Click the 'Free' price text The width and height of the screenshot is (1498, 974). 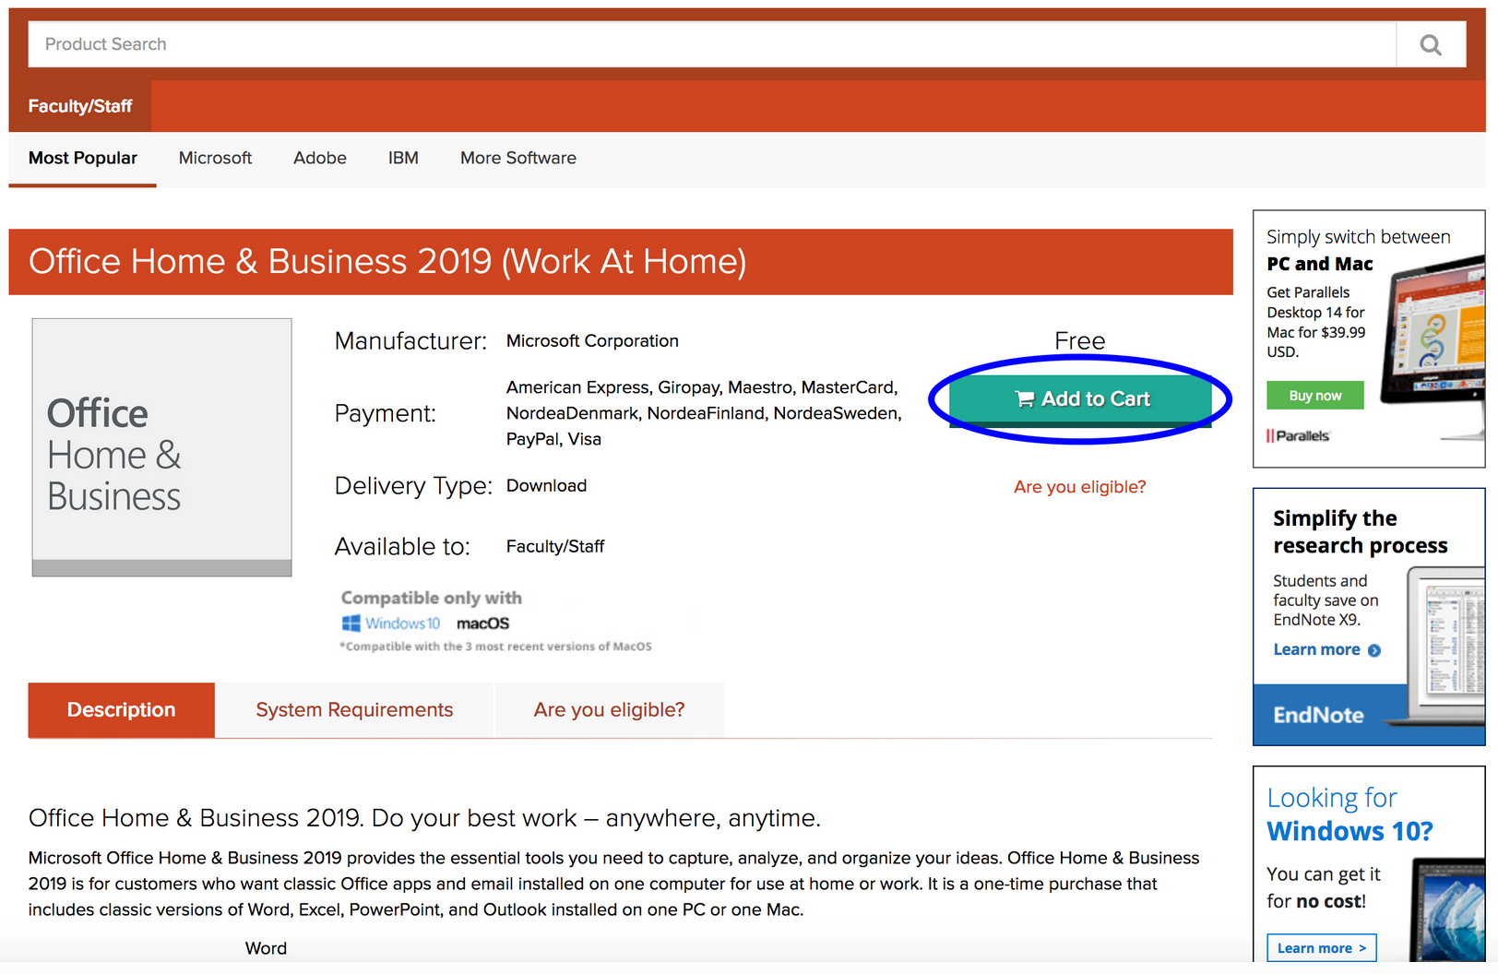[1080, 341]
